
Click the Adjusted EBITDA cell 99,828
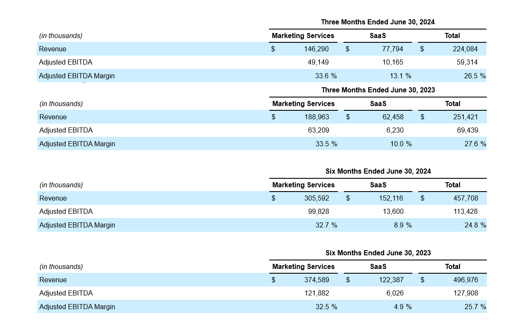point(319,212)
